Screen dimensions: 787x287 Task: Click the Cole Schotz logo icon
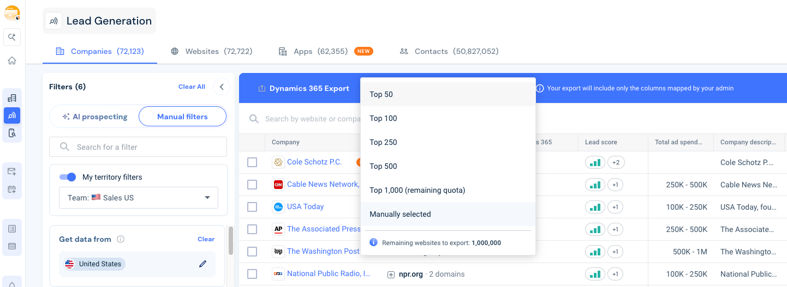278,162
